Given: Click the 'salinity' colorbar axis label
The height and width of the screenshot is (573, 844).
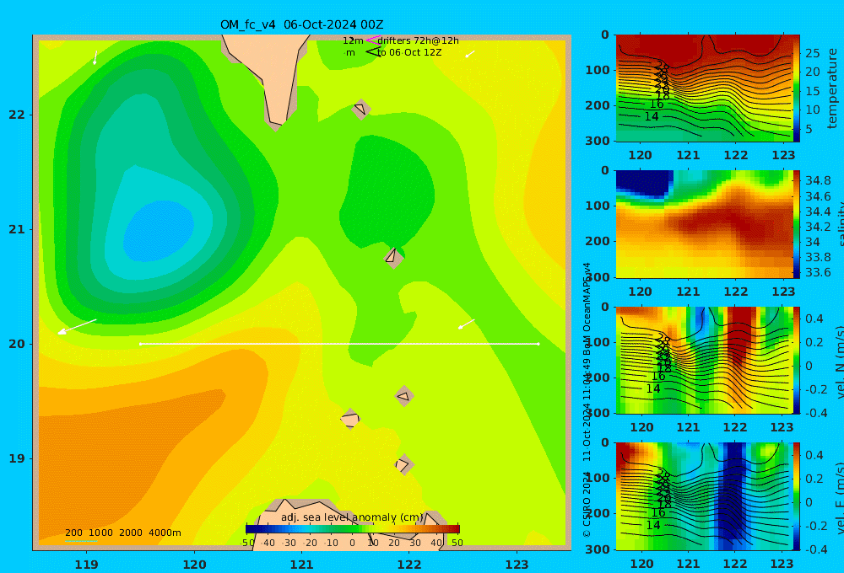Looking at the screenshot, I should [x=841, y=224].
